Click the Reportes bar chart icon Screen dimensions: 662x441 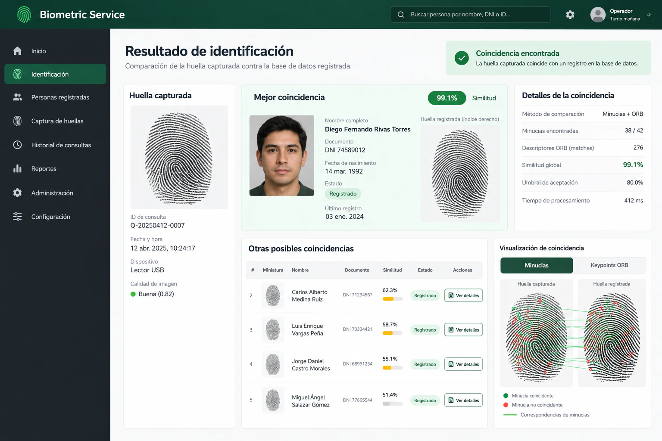(x=17, y=168)
